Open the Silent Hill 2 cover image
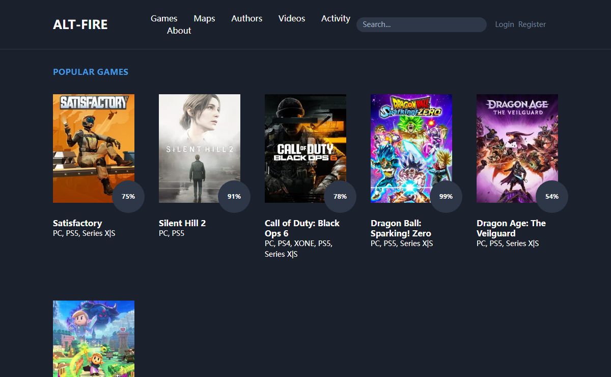This screenshot has width=611, height=377. [x=200, y=148]
